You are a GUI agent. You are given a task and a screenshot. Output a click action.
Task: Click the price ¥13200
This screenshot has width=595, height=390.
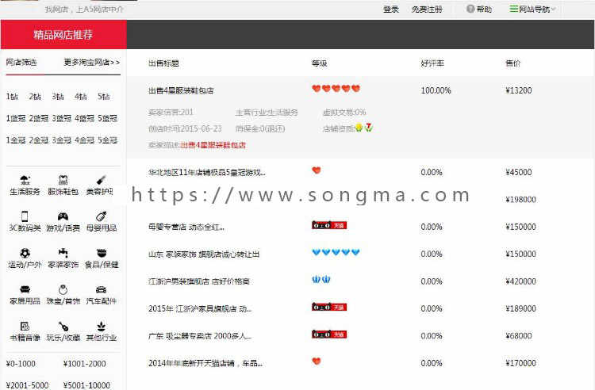[x=519, y=90]
